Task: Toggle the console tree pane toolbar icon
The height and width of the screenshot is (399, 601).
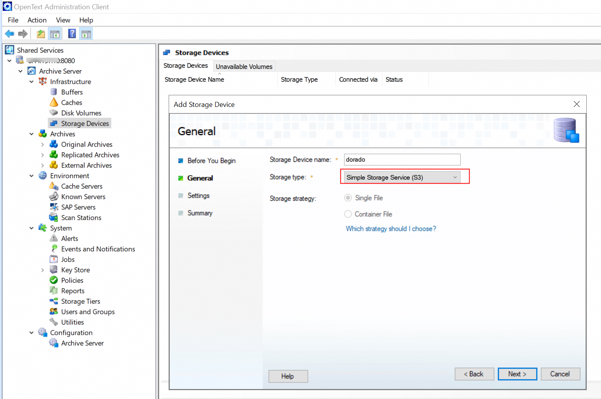Action: [55, 34]
